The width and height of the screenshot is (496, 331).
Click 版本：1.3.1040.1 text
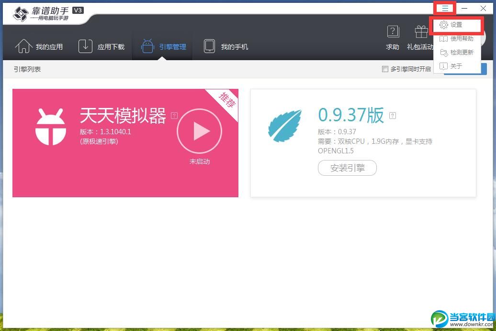coord(105,132)
